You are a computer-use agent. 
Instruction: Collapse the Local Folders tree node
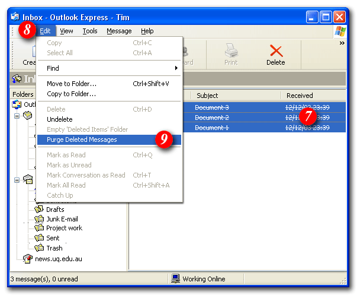point(17,116)
